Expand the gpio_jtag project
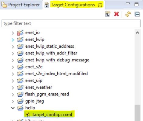Screen dimensions: 143x121 [13, 101]
